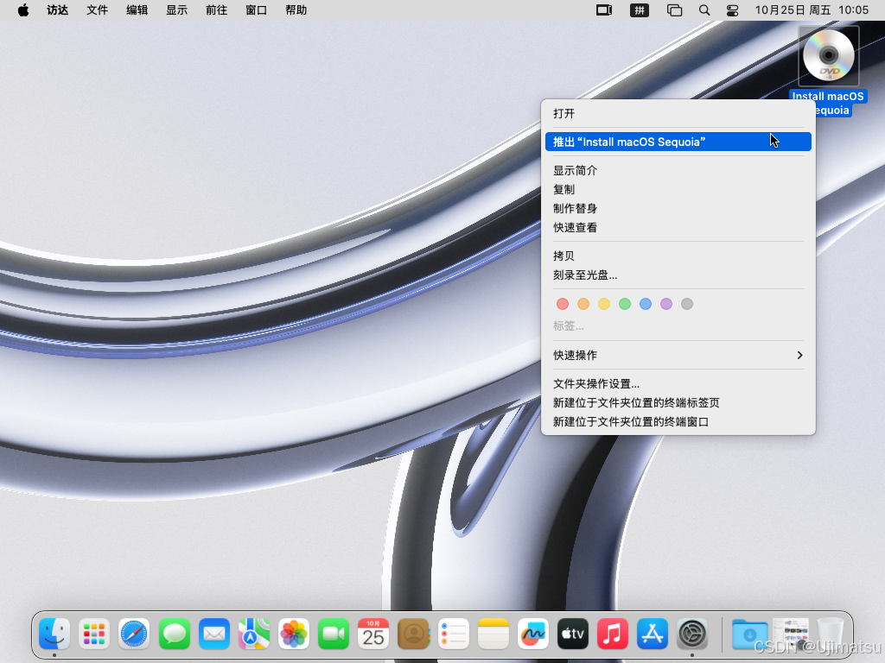Select 制作替身 from the context menu
This screenshot has width=885, height=663.
[678, 209]
